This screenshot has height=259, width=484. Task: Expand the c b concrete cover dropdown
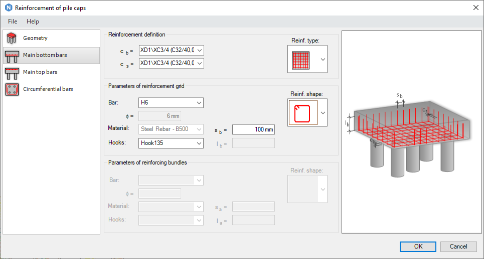click(200, 50)
